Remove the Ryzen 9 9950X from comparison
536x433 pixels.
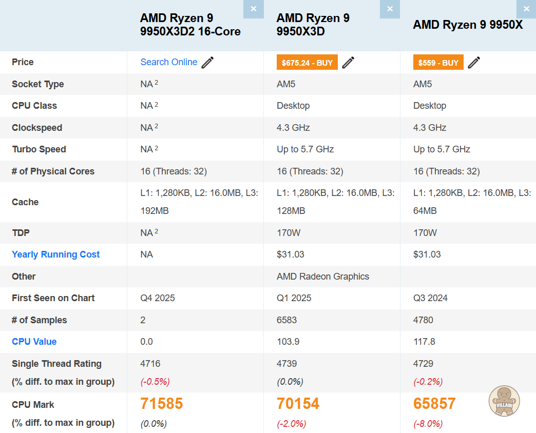526,9
